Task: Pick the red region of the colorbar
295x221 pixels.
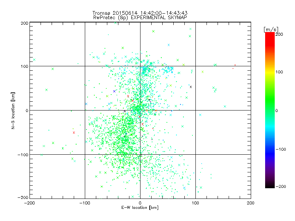Action: [270, 39]
